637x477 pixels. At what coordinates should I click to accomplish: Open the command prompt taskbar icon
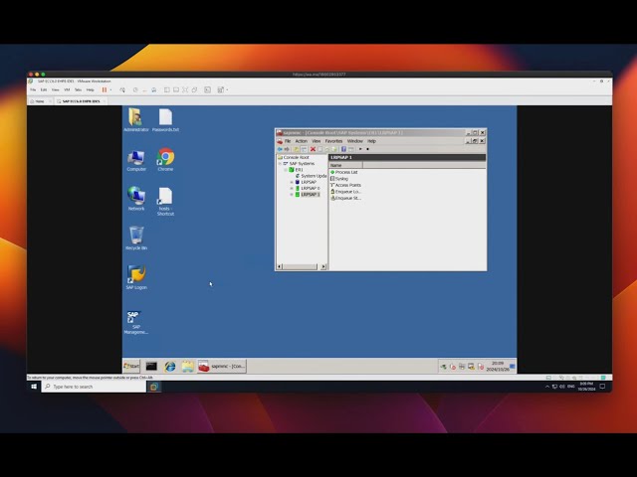(151, 367)
